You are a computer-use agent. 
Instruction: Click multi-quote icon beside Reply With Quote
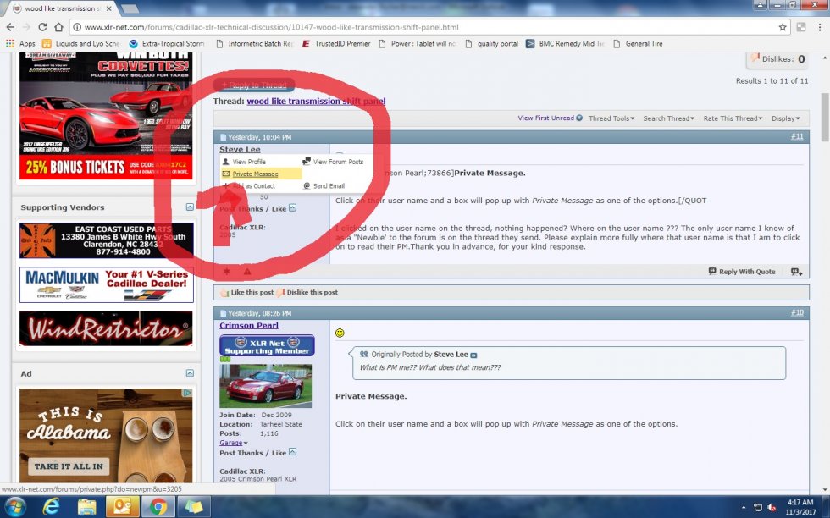(x=797, y=272)
